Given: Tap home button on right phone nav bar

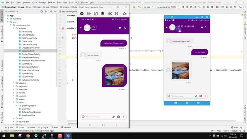Looking at the screenshot, I should coord(187,103).
